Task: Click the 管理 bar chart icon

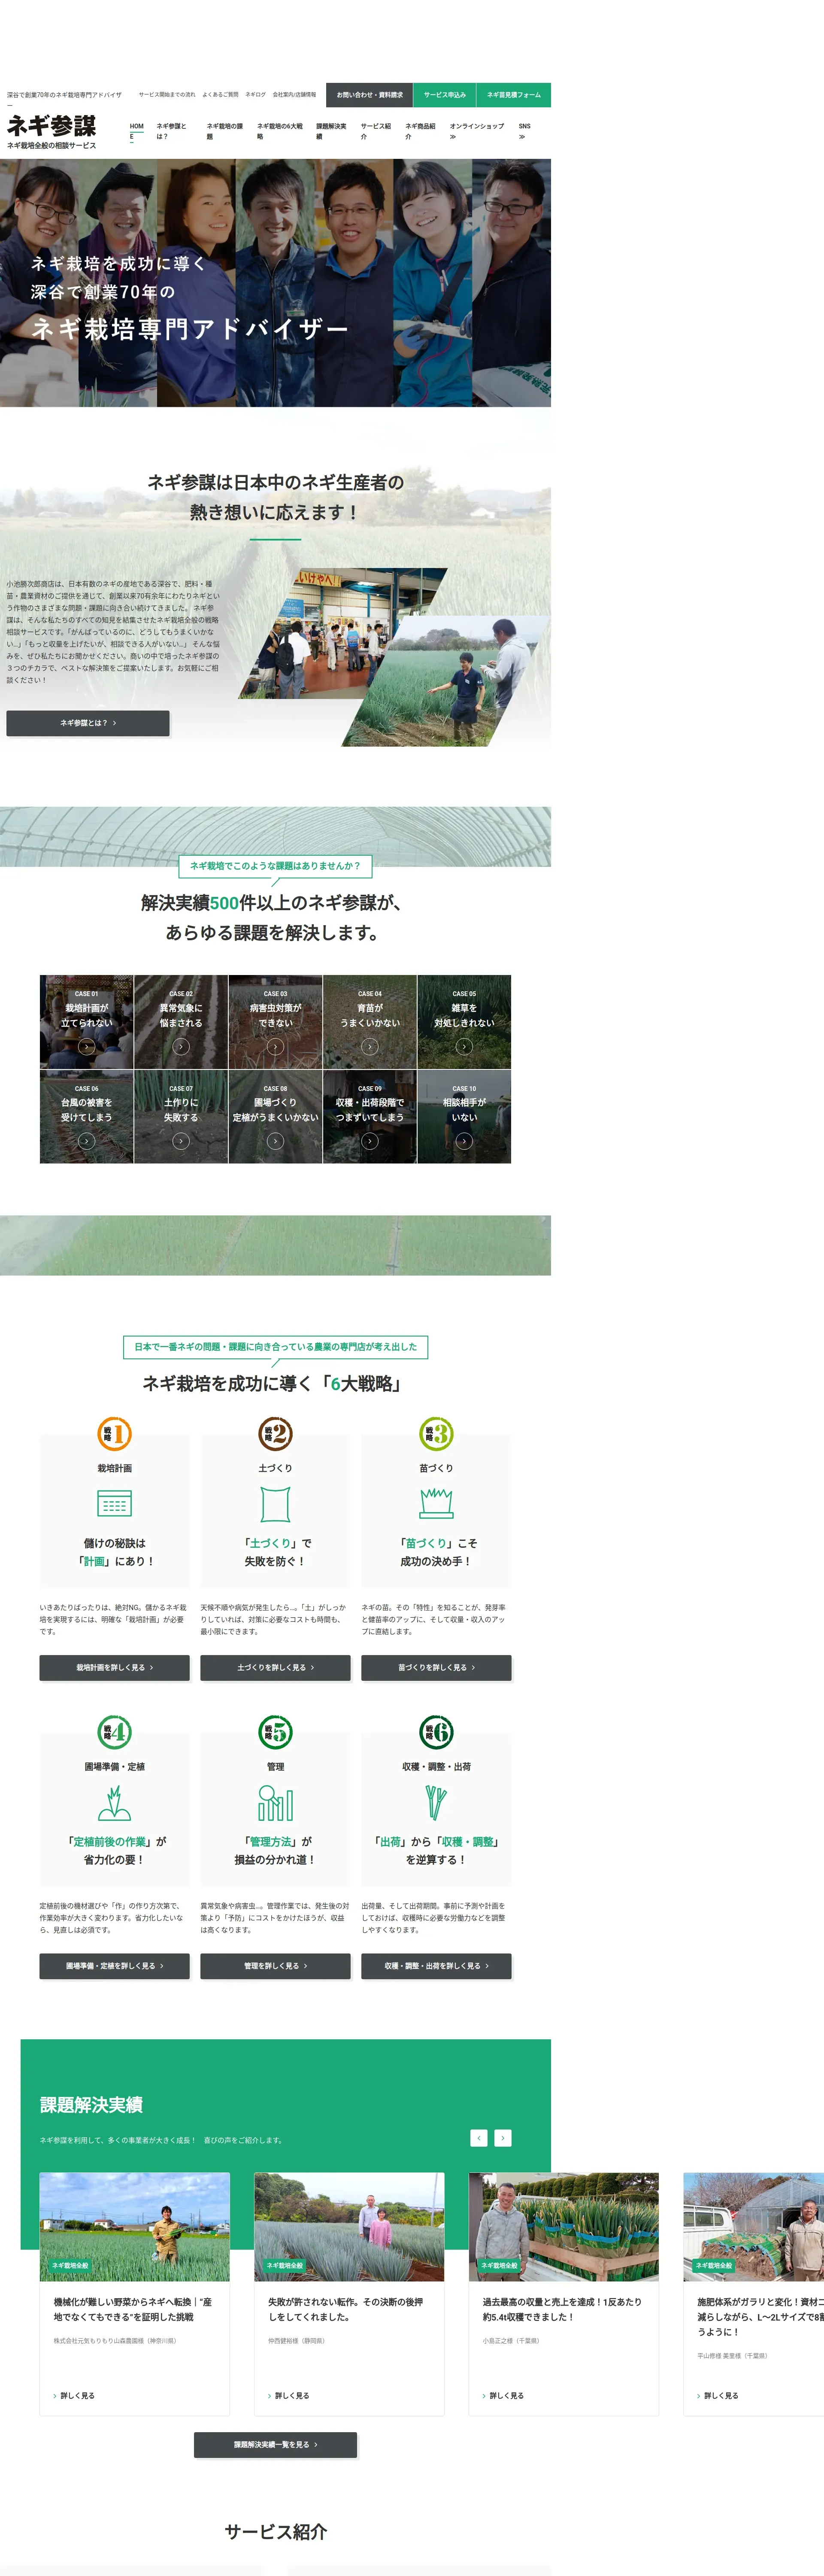Action: pyautogui.click(x=275, y=1804)
